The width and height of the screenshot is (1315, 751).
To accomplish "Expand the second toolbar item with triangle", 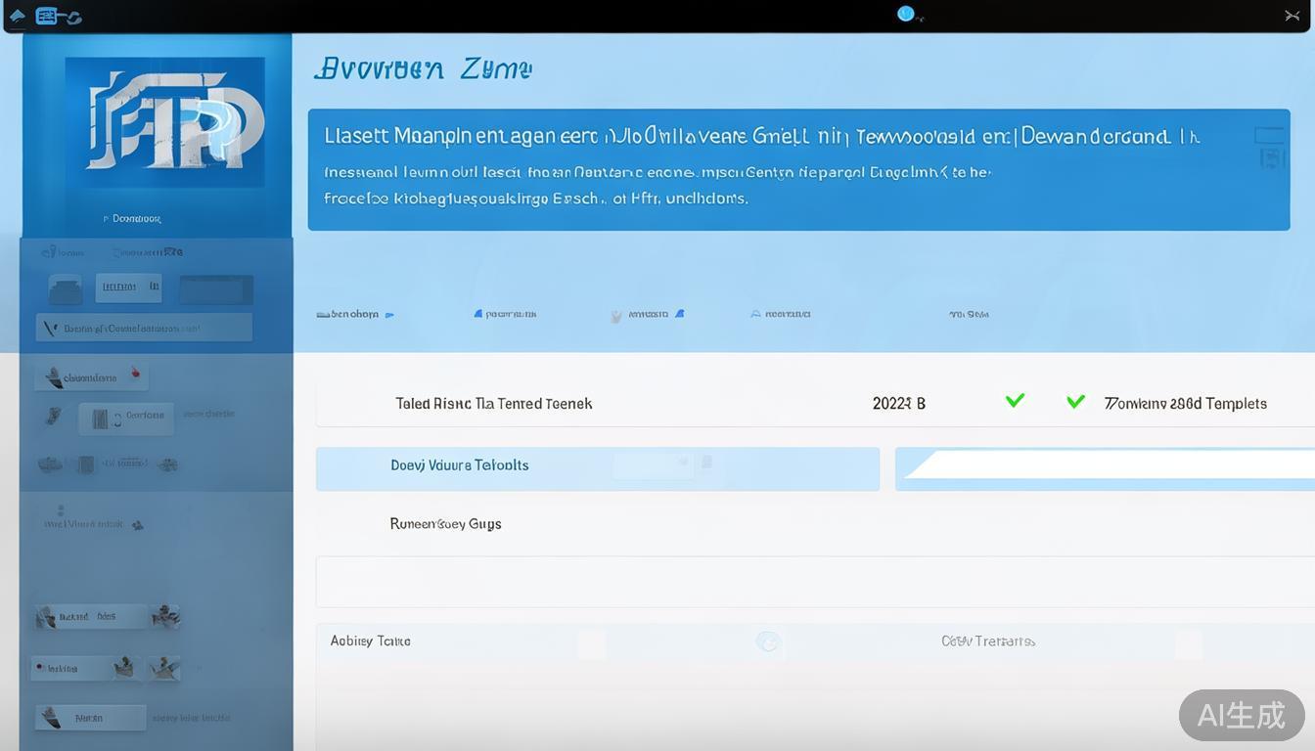I will pos(478,314).
